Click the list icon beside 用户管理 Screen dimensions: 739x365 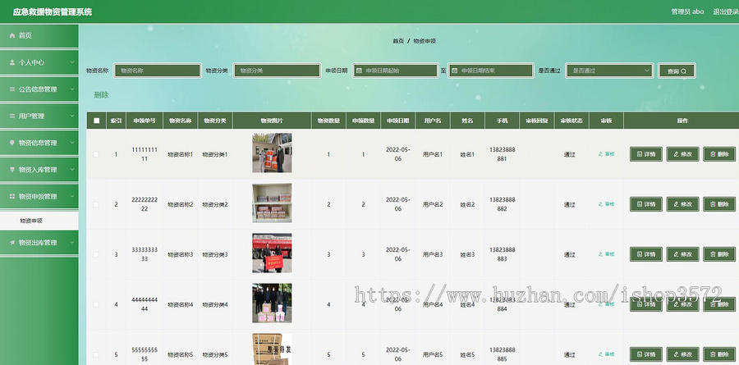[x=12, y=116]
